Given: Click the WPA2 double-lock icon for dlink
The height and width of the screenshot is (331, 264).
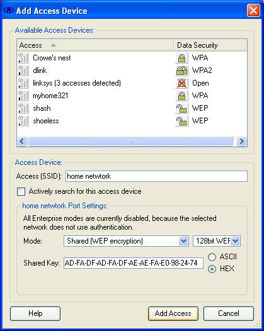Looking at the screenshot, I should coord(181,70).
